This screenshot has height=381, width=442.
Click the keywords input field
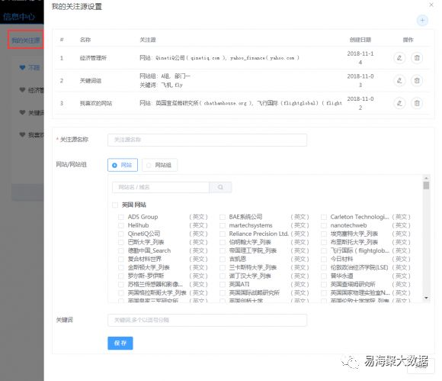coord(207,320)
